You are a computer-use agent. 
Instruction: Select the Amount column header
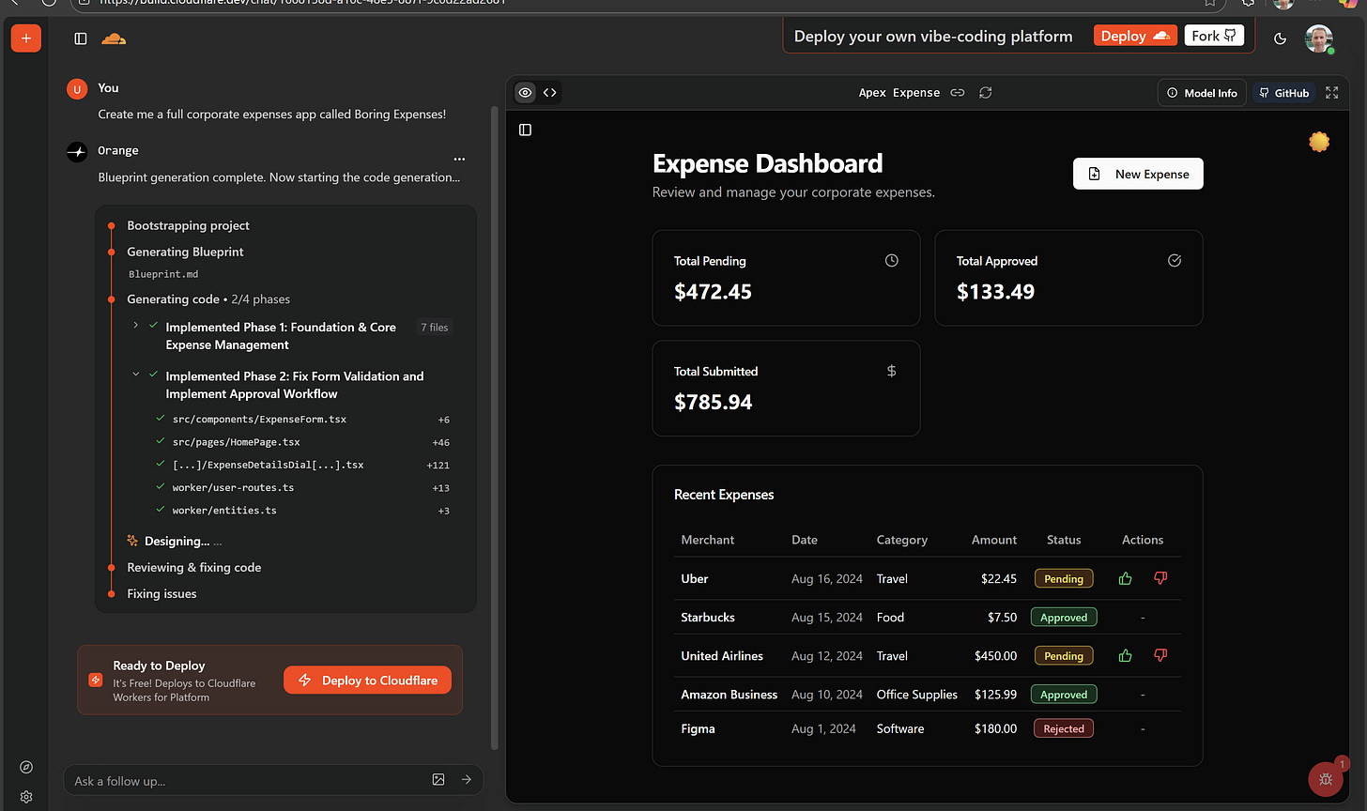pos(994,540)
